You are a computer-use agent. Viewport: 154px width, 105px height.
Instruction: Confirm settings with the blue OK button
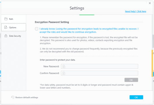pos(136,97)
